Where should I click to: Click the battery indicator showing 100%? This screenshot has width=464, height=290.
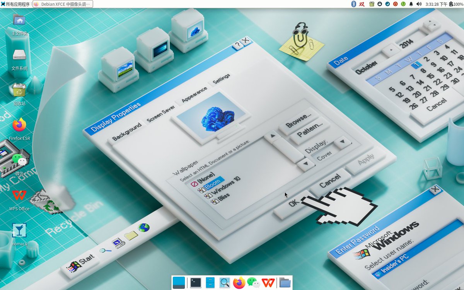coord(456,4)
